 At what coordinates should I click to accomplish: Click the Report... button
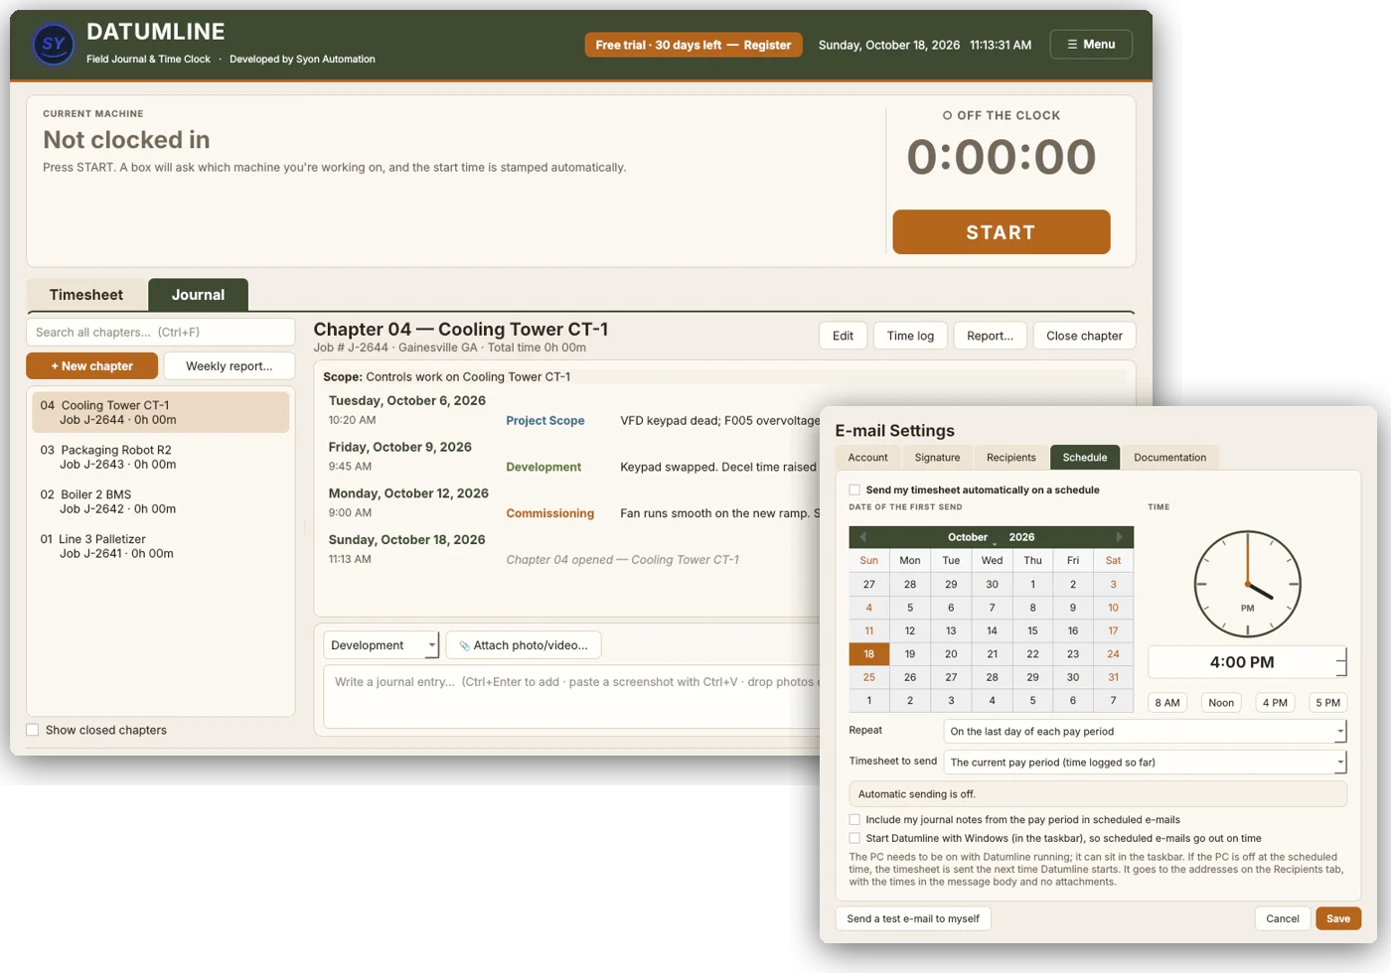coord(990,336)
